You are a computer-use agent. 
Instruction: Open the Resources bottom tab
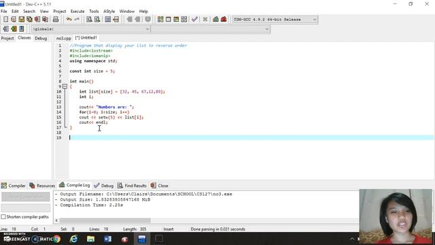(42, 186)
